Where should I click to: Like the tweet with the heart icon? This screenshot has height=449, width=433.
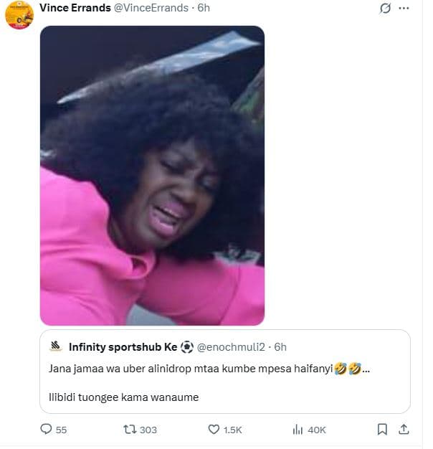[213, 429]
